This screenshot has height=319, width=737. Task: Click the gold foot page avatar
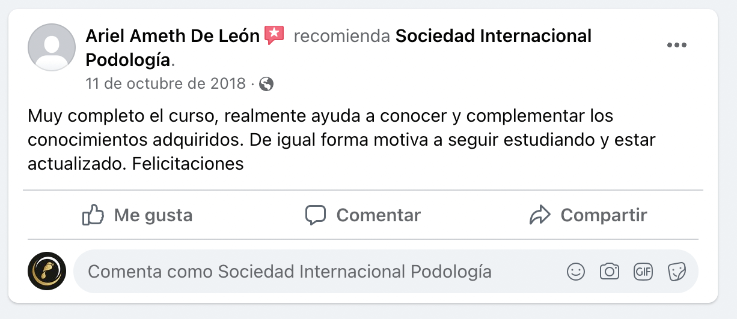47,272
